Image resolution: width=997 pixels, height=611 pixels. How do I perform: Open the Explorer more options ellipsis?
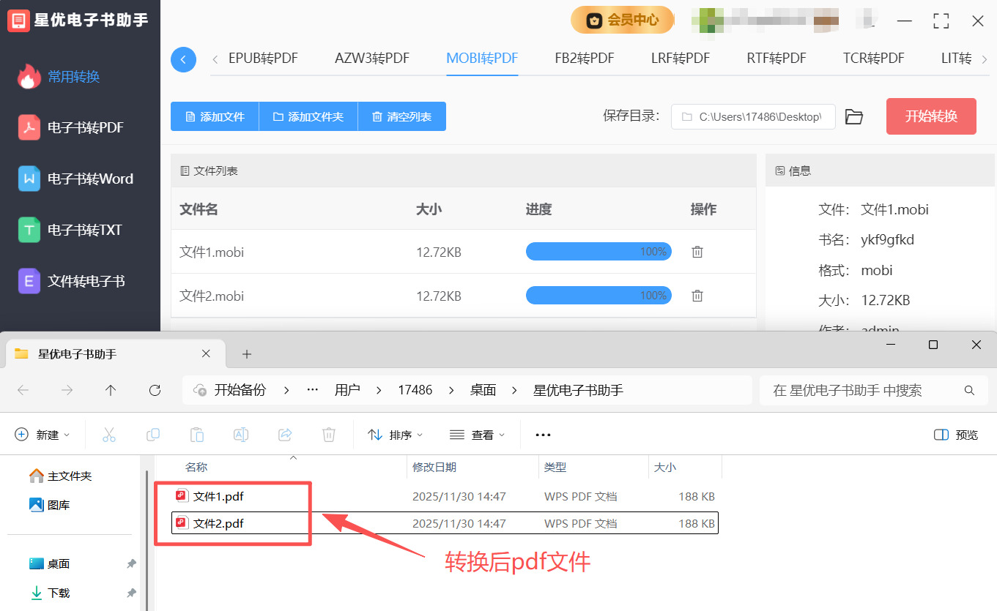point(543,435)
